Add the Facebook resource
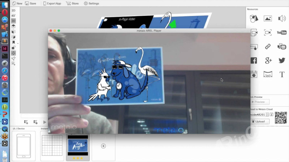 click(254, 60)
